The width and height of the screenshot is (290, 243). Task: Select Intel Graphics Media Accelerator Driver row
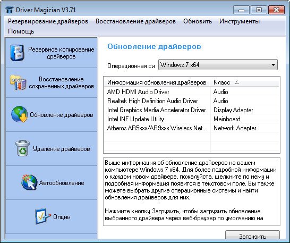tap(192, 110)
